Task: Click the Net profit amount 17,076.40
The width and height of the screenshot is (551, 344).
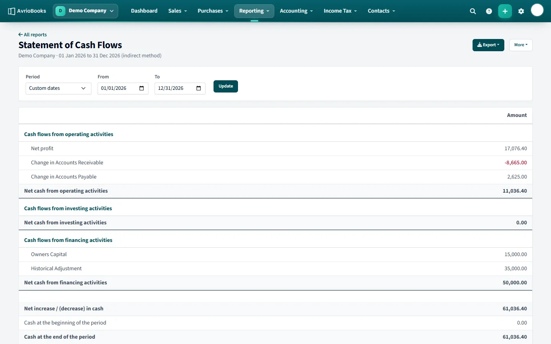Action: tap(515, 149)
